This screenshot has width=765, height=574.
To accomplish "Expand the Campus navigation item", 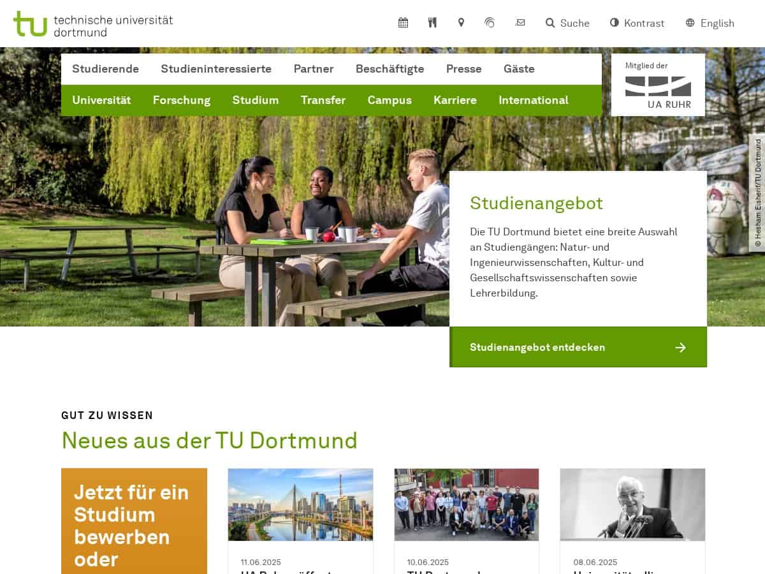I will click(390, 100).
